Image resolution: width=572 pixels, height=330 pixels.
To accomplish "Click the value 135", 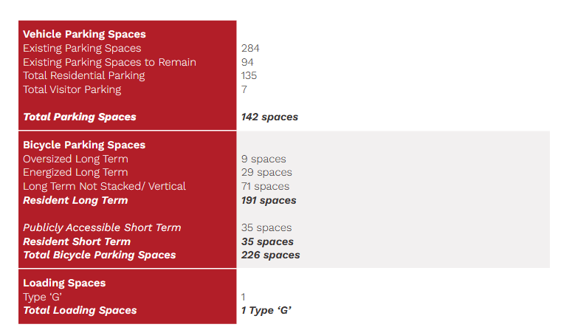I will (249, 75).
